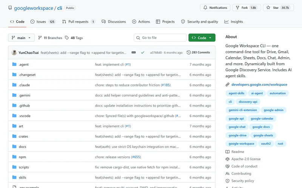The height and width of the screenshot is (188, 302).
Task: Open the .vscode folder
Action: point(25,116)
